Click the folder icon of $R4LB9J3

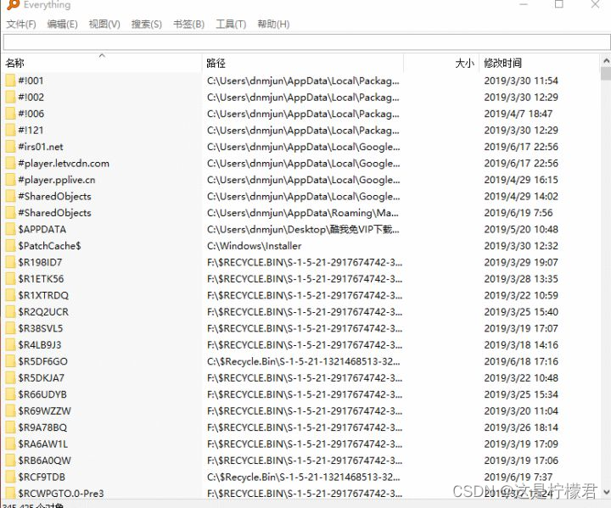[x=10, y=345]
